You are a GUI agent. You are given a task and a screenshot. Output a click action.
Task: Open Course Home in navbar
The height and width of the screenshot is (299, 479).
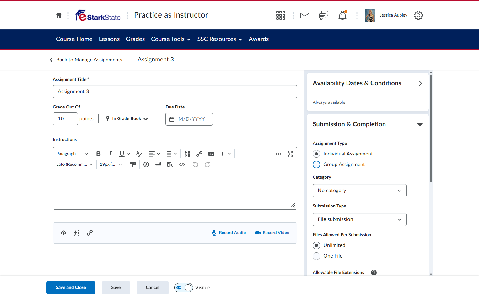pyautogui.click(x=74, y=39)
